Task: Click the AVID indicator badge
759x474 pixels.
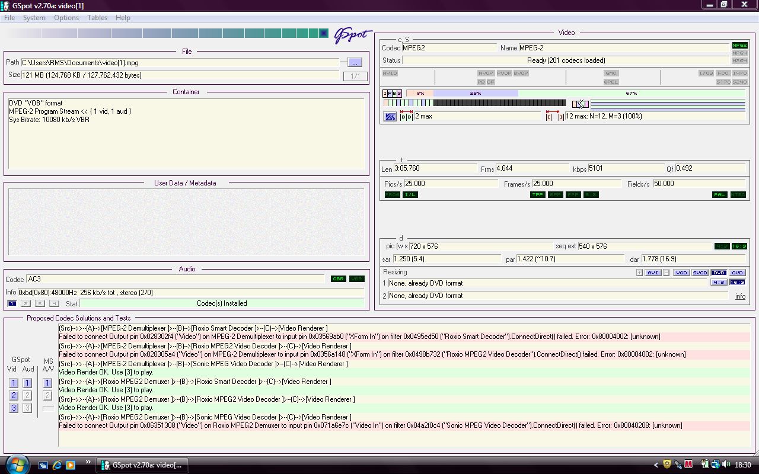Action: coord(390,73)
